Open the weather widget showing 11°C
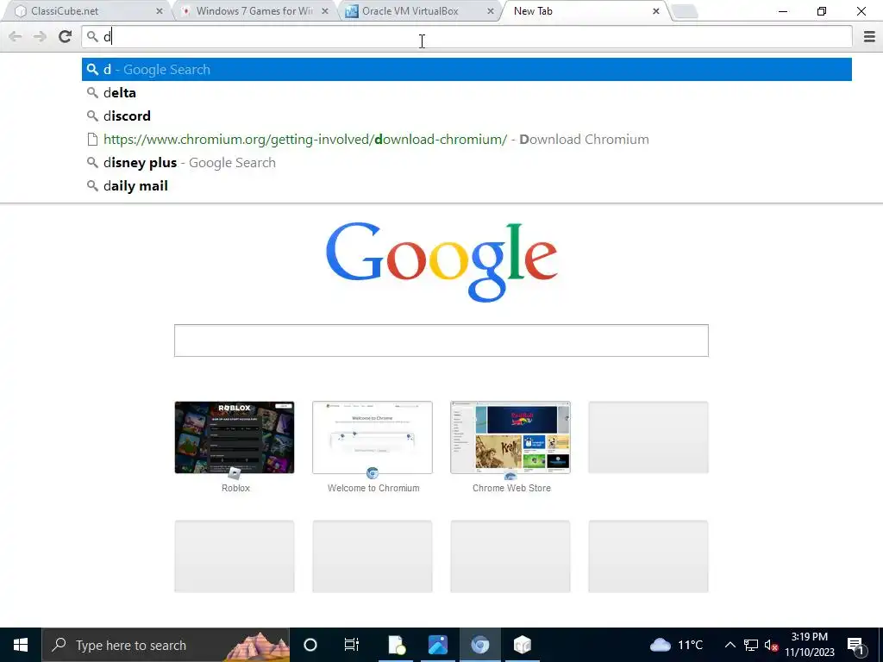Screen dimensions: 883x662 tap(677, 645)
